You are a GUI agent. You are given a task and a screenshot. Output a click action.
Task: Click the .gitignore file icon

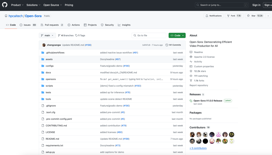coord(43,106)
